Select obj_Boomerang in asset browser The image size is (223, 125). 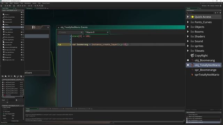point(205,60)
